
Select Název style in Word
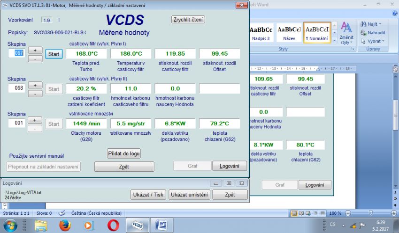tap(289, 33)
